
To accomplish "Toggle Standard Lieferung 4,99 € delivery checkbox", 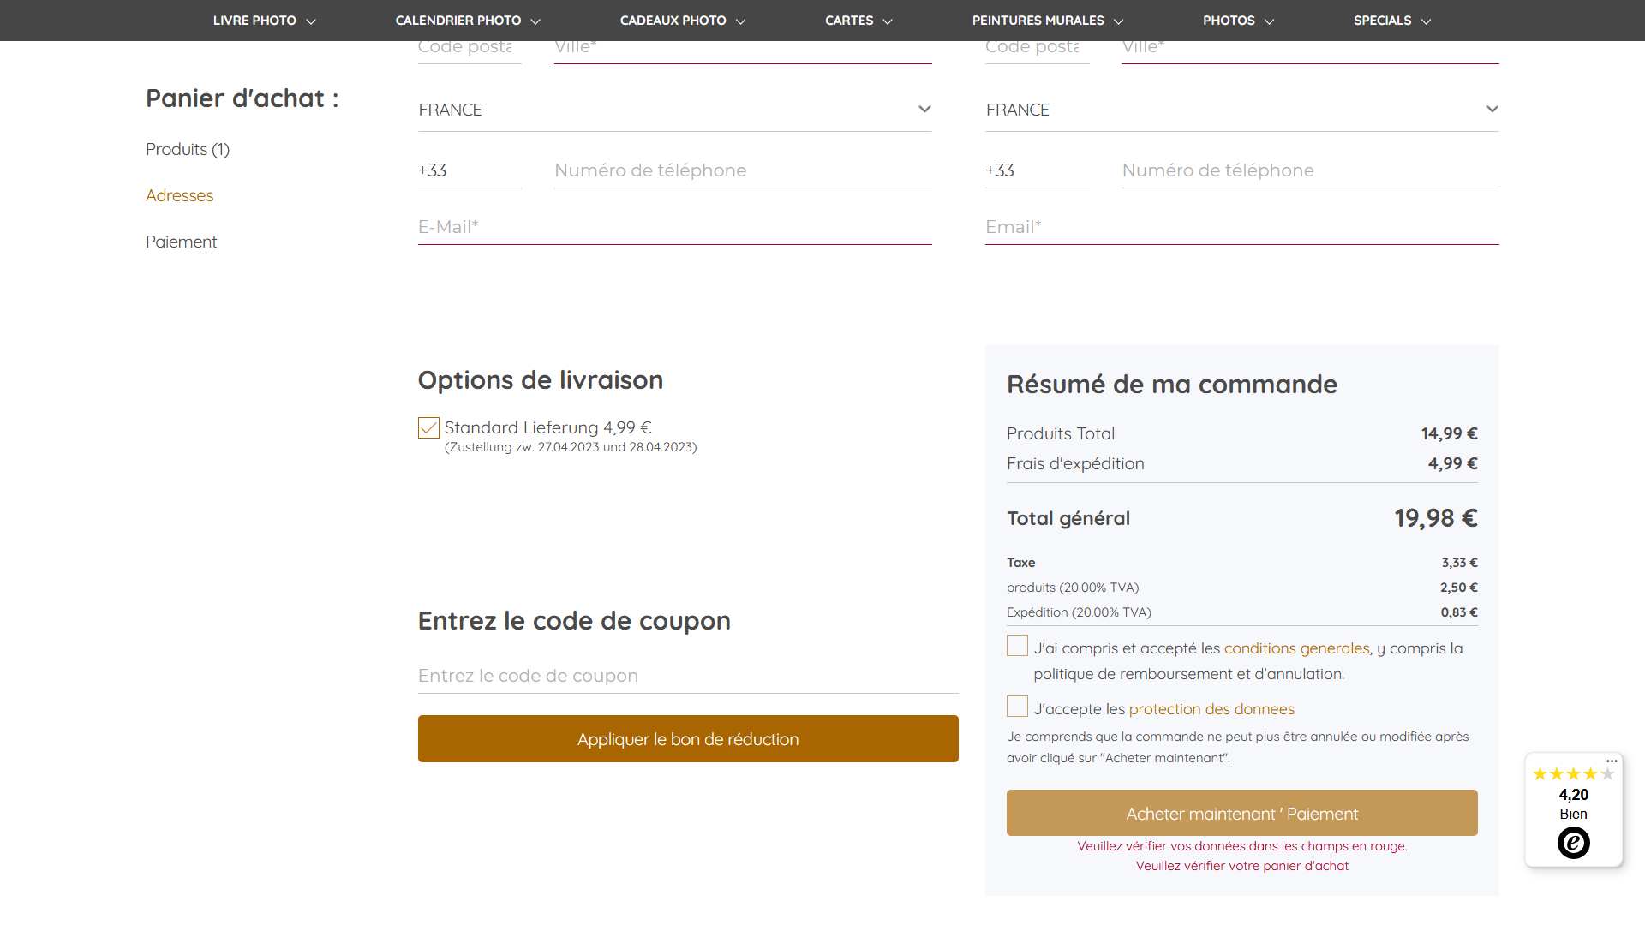I will tap(428, 427).
